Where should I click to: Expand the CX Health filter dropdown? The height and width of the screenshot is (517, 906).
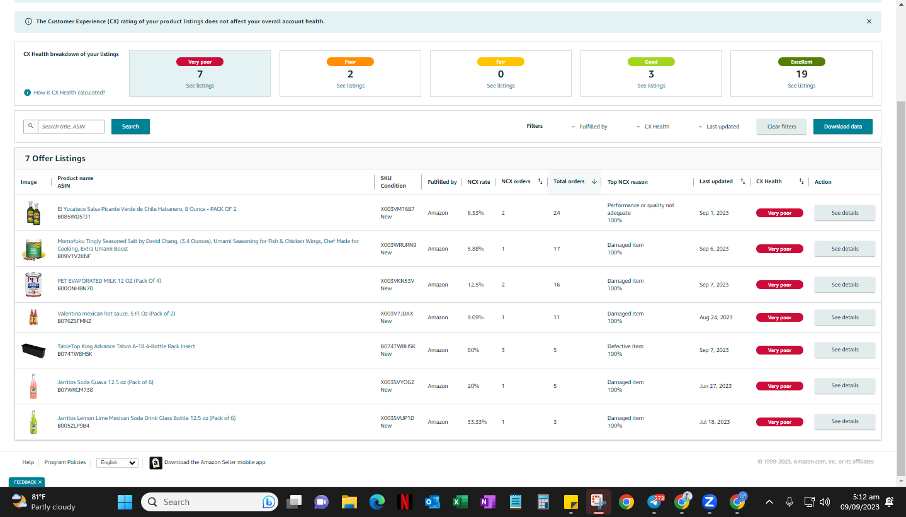click(x=653, y=127)
